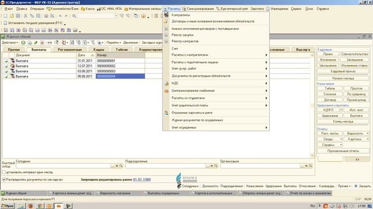This screenshot has width=373, height=209.
Task: Select cell with number 00000000002
Action: click(120, 66)
